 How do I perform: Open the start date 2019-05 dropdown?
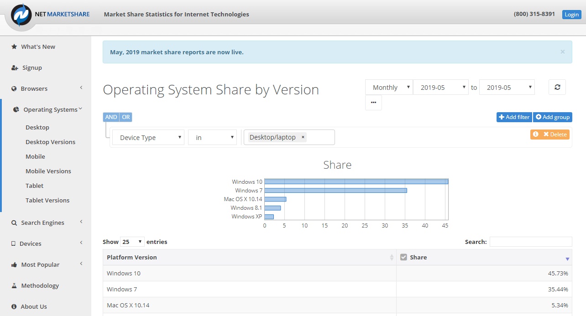[441, 87]
